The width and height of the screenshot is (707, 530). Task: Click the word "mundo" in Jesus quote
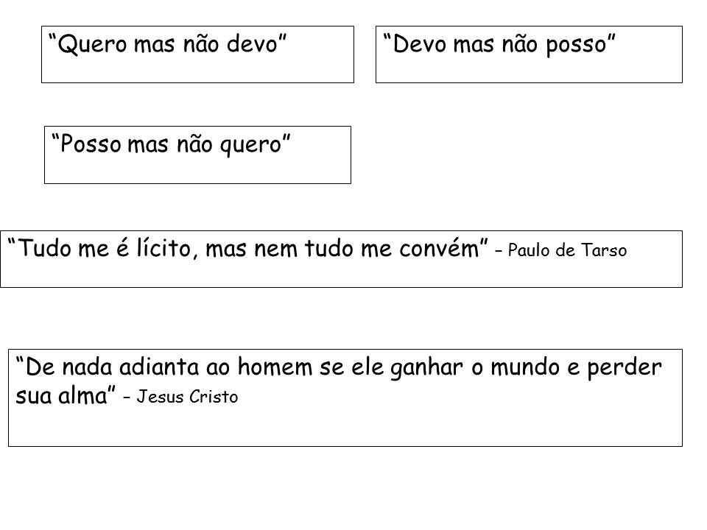pyautogui.click(x=525, y=367)
